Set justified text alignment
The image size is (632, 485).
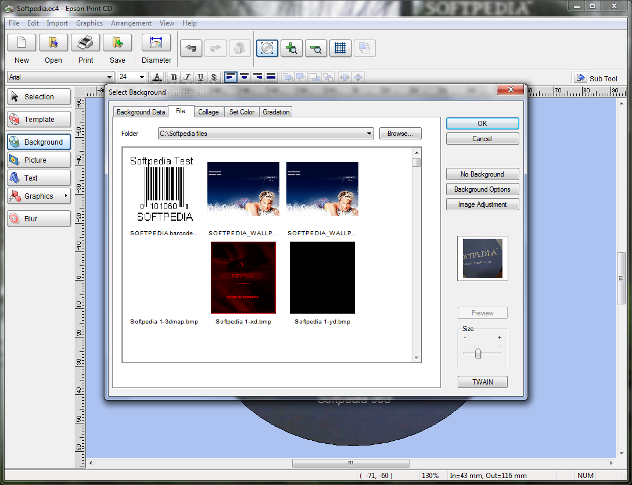coord(271,77)
